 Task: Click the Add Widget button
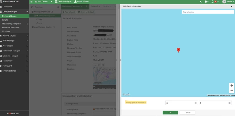[x=69, y=12]
